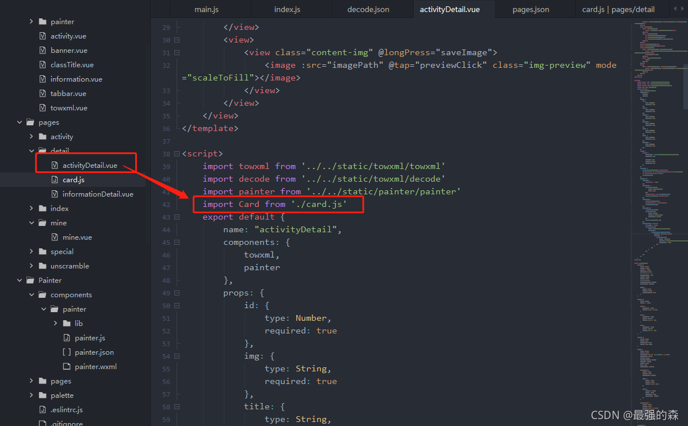Click the lib folder icon

(67, 323)
